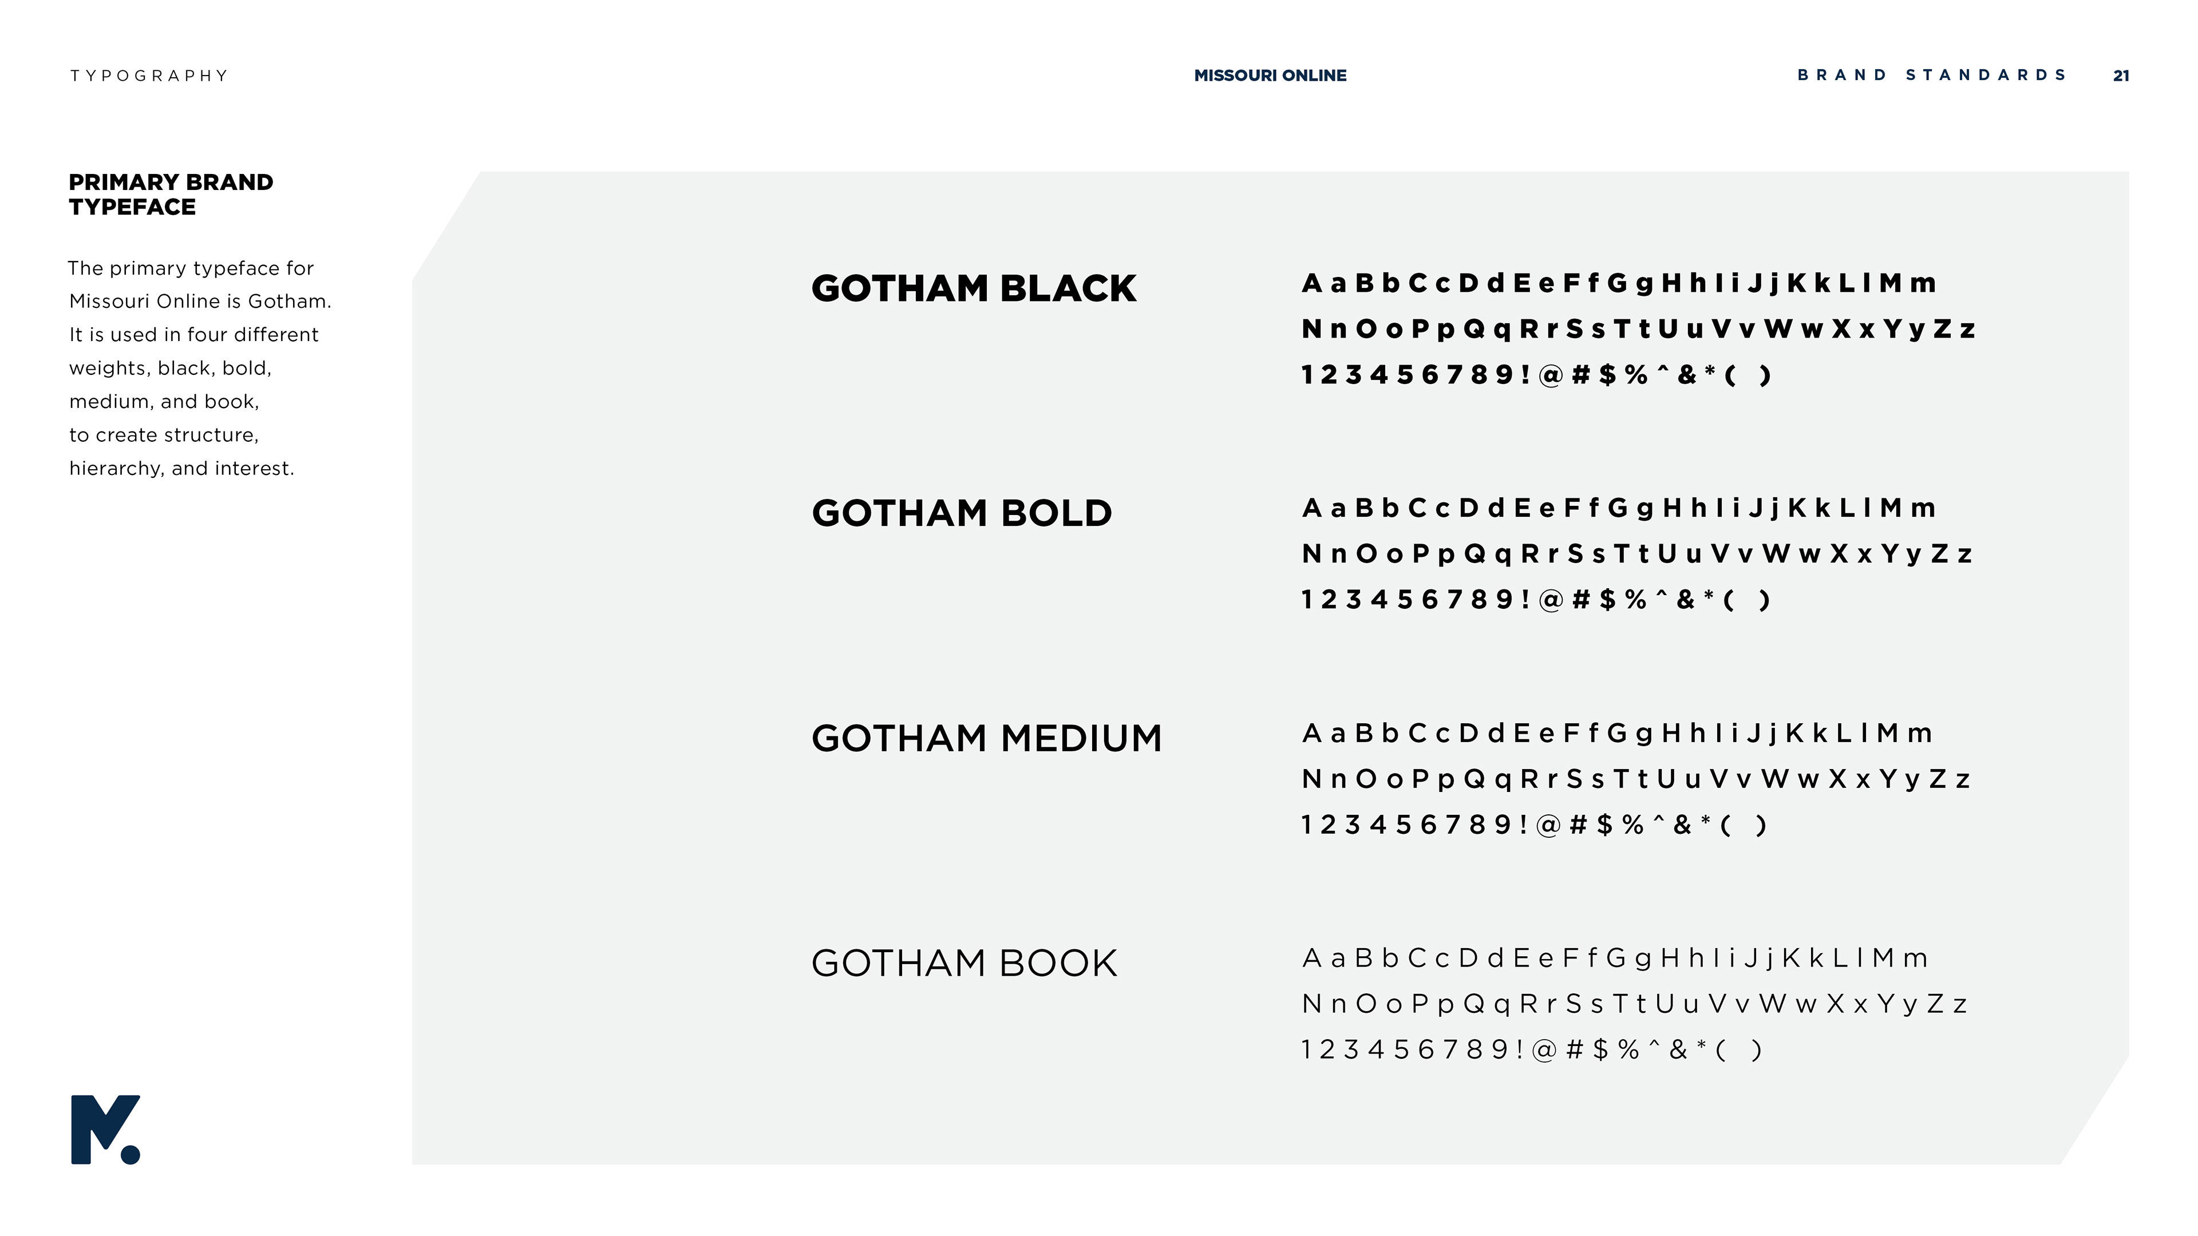Viewport: 2198px width, 1236px height.
Task: Select the GOTHAM BOOK font label
Action: click(x=964, y=963)
